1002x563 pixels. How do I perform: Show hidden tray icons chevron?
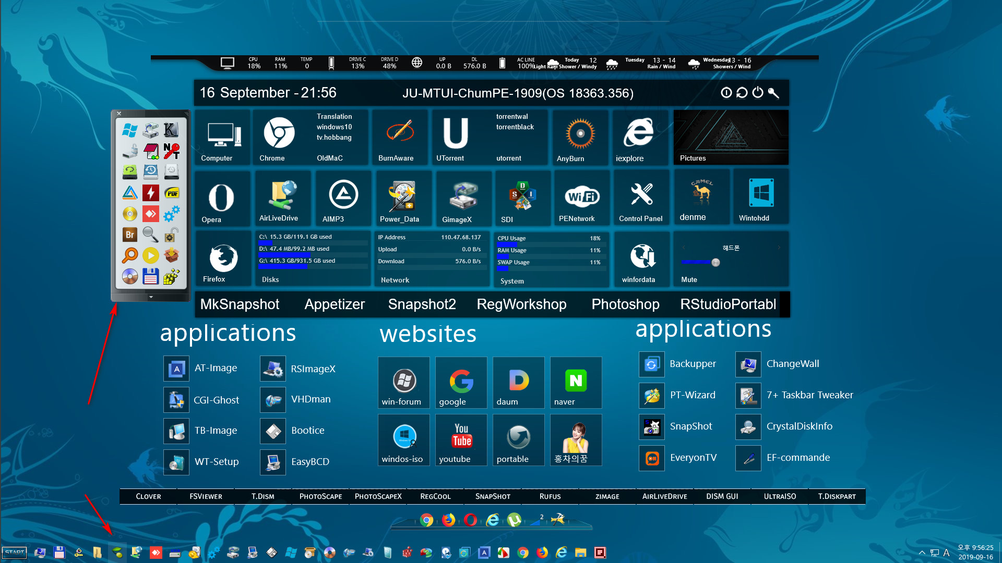point(922,553)
